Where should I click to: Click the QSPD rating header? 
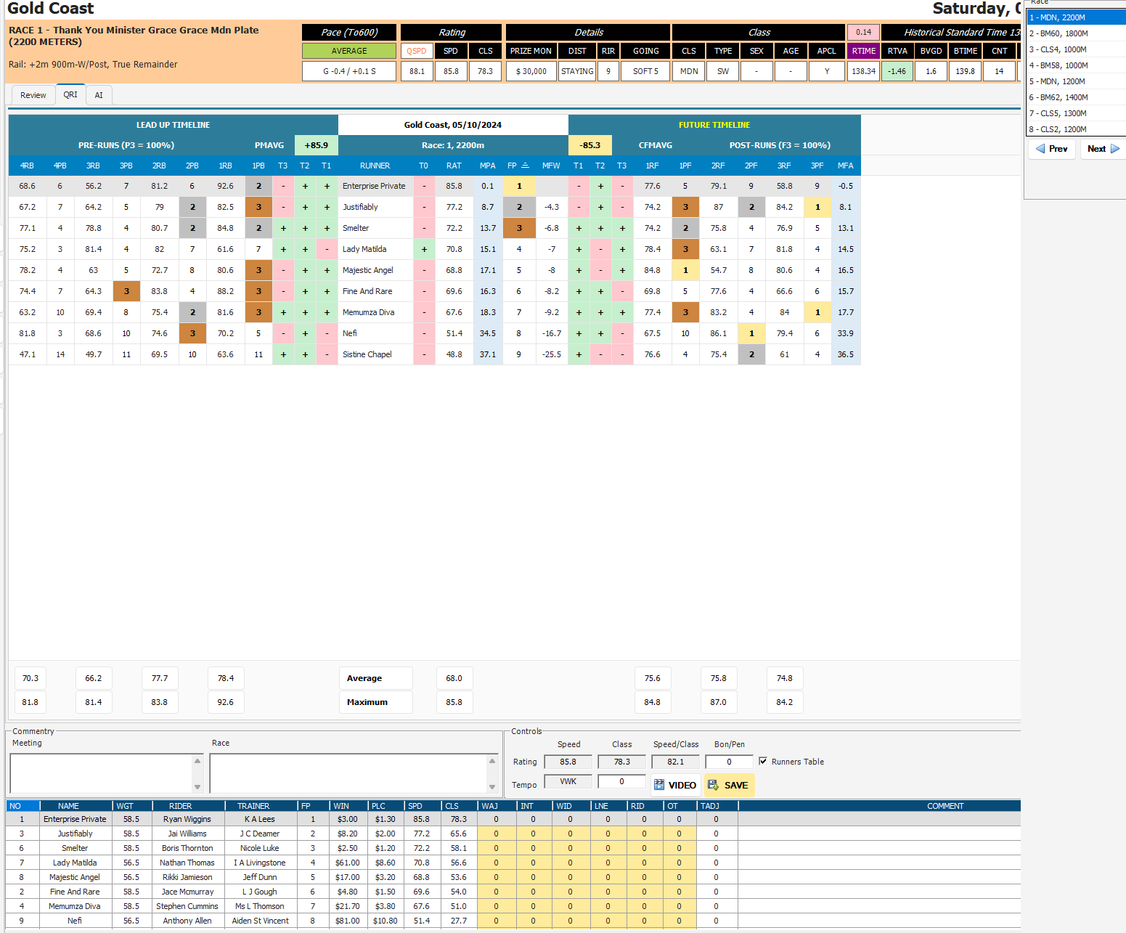click(417, 51)
